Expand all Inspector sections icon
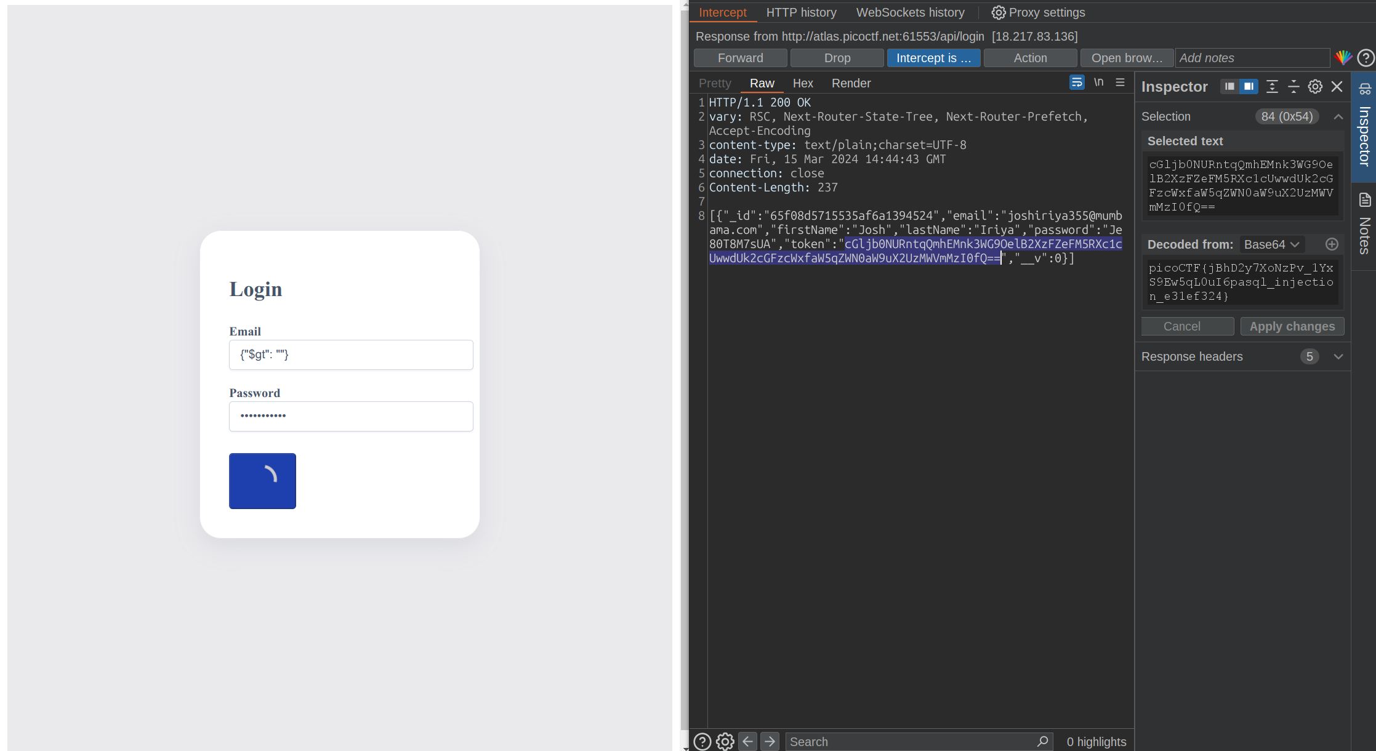Screen dimensions: 1376x751 (x=1272, y=87)
